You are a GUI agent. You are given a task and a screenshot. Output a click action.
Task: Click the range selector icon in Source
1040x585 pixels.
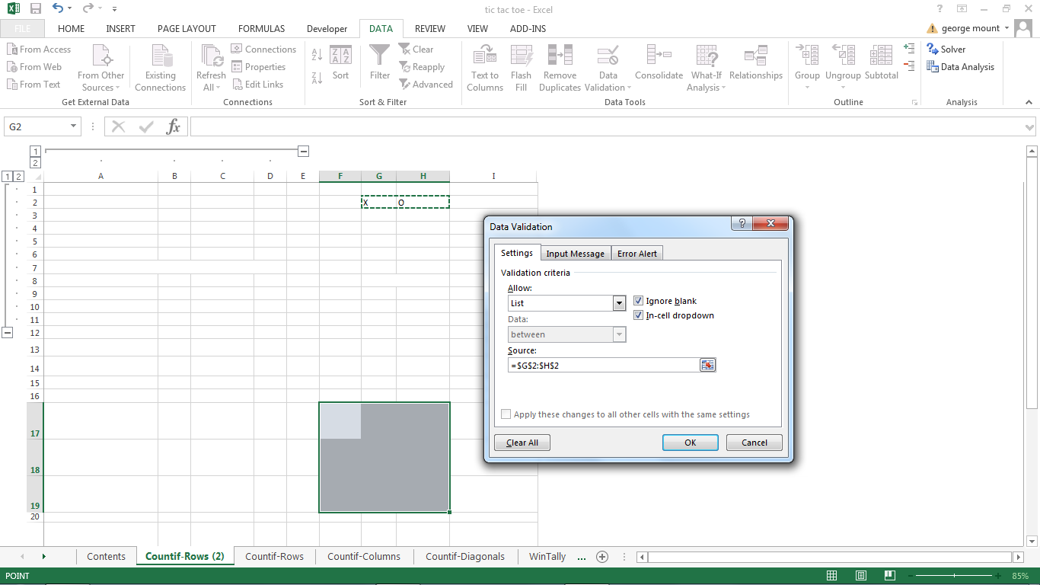pyautogui.click(x=708, y=366)
